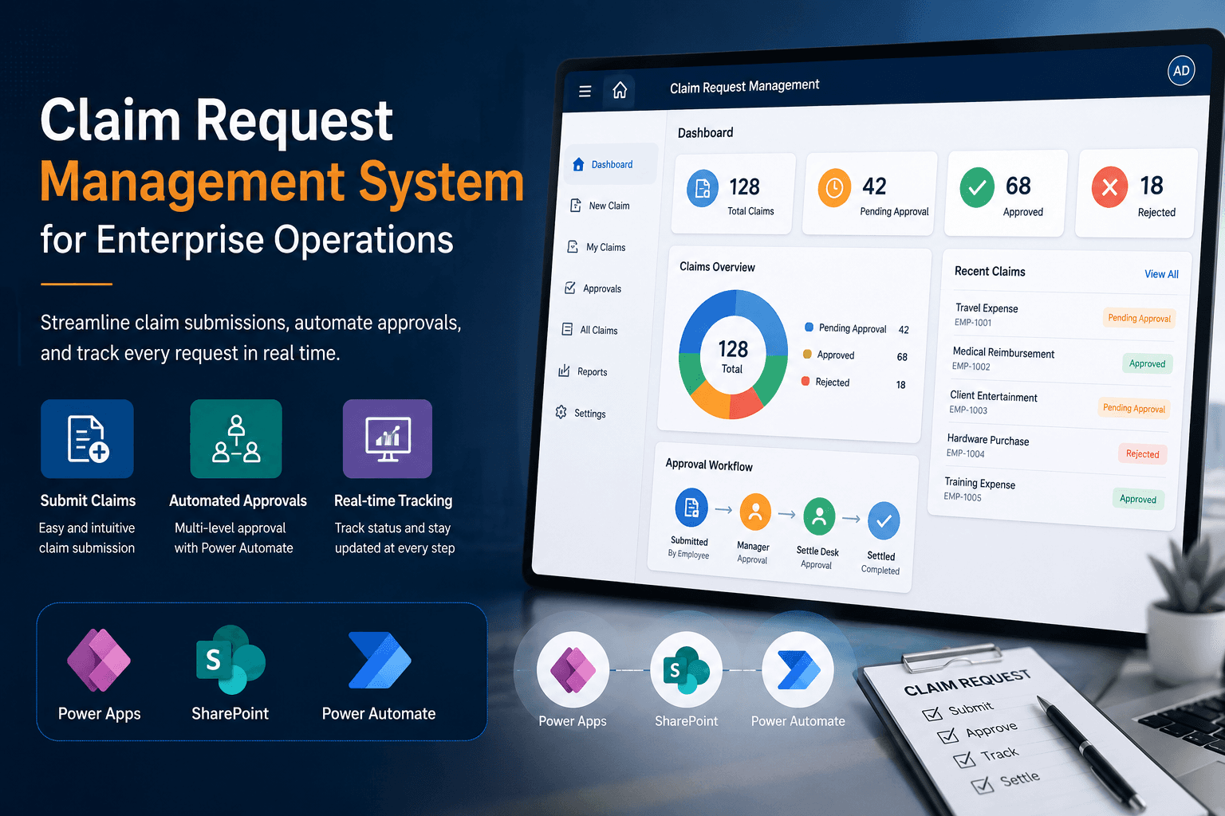Open the hamburger menu in the app header
The width and height of the screenshot is (1225, 816).
point(585,92)
